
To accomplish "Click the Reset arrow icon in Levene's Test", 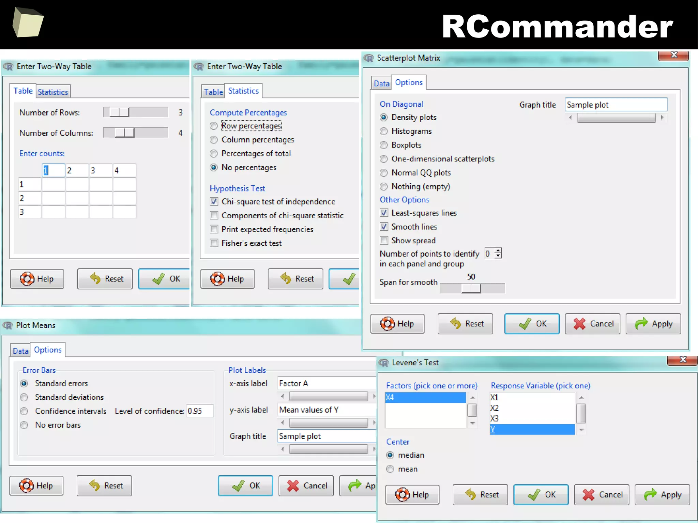I will [x=471, y=494].
